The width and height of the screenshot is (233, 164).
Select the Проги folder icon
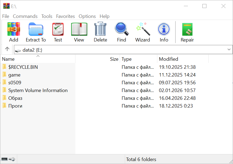pyautogui.click(x=4, y=106)
